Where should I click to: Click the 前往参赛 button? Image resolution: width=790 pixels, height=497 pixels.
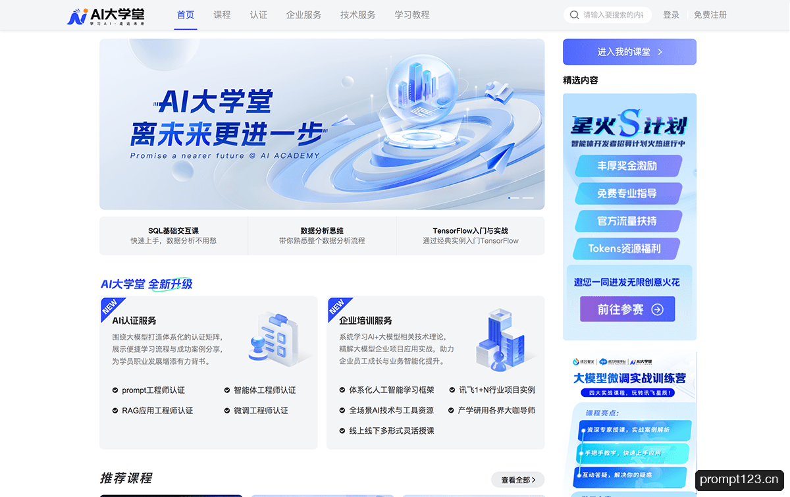627,309
